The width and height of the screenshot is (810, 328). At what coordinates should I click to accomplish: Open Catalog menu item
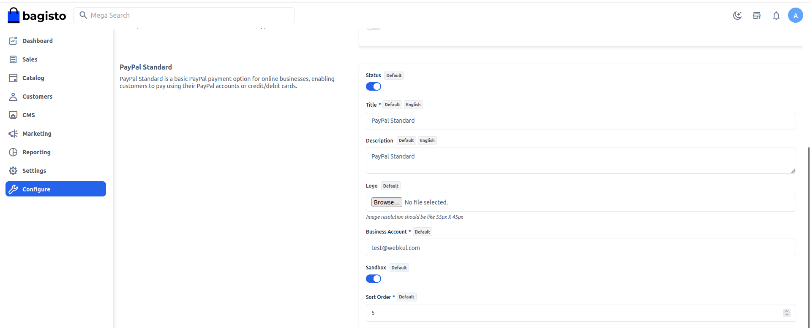tap(56, 78)
